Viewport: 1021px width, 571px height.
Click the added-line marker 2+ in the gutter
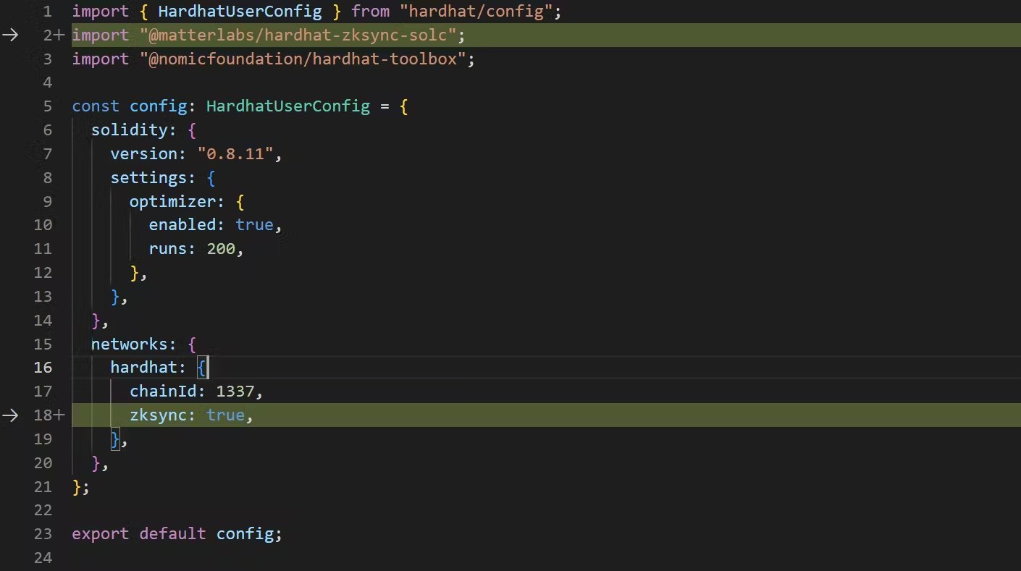click(54, 35)
